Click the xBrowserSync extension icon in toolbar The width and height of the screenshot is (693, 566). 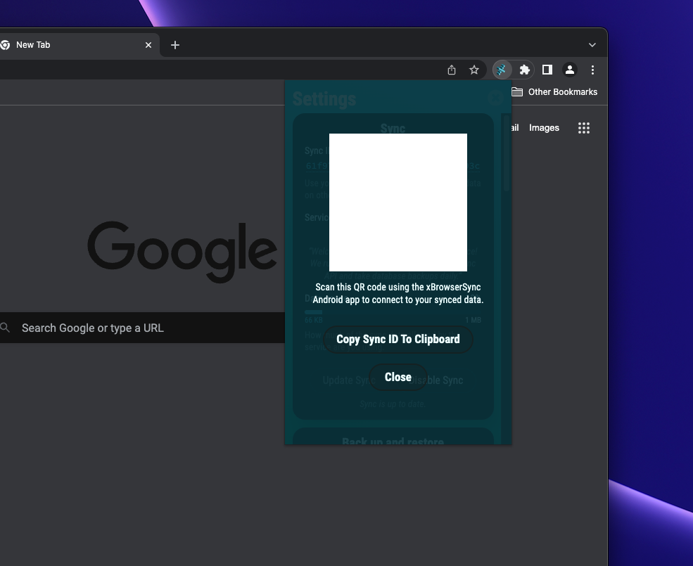click(x=502, y=70)
